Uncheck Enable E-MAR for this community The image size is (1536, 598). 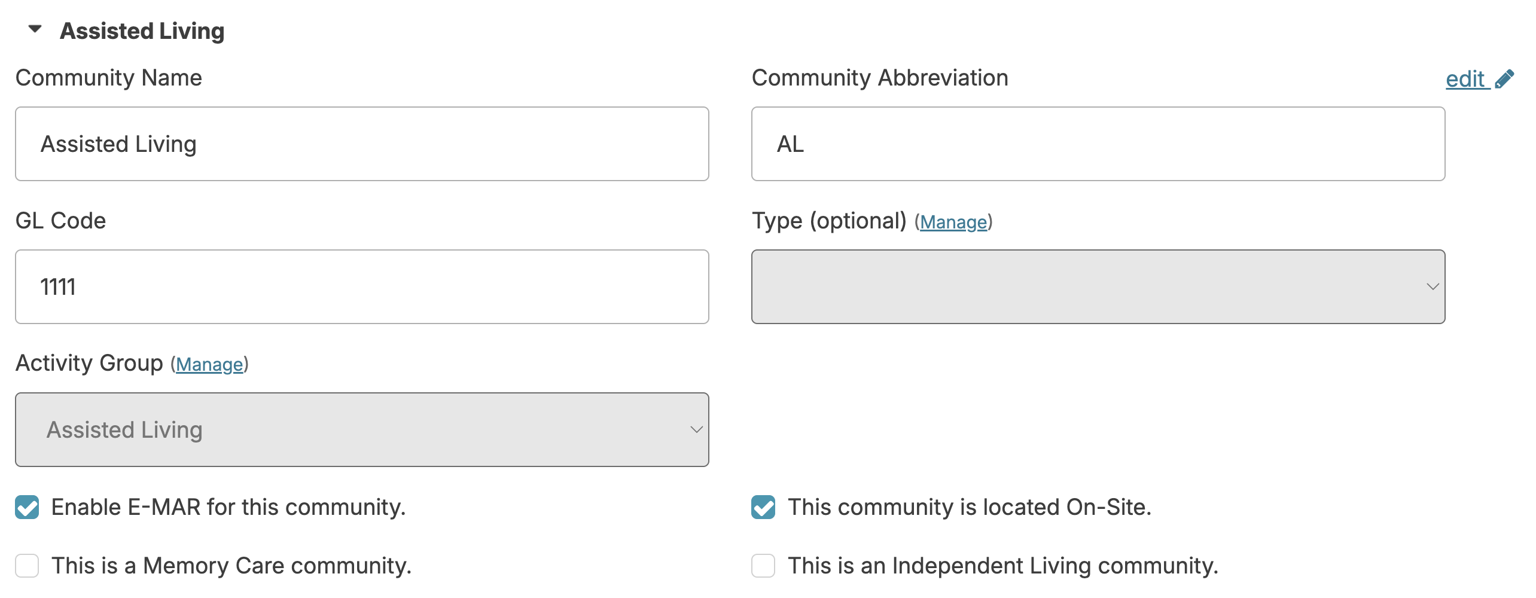click(28, 507)
